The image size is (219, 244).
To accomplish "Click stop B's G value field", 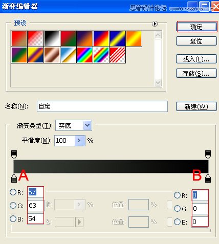I will tap(200, 208).
